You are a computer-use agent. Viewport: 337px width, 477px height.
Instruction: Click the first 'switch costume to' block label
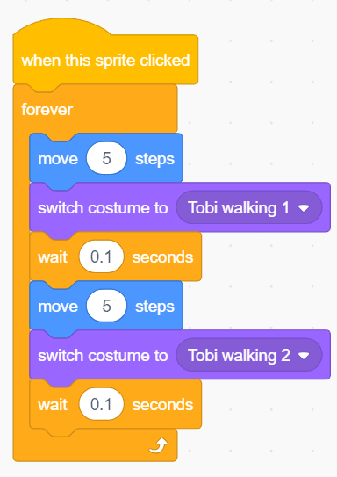click(x=103, y=208)
